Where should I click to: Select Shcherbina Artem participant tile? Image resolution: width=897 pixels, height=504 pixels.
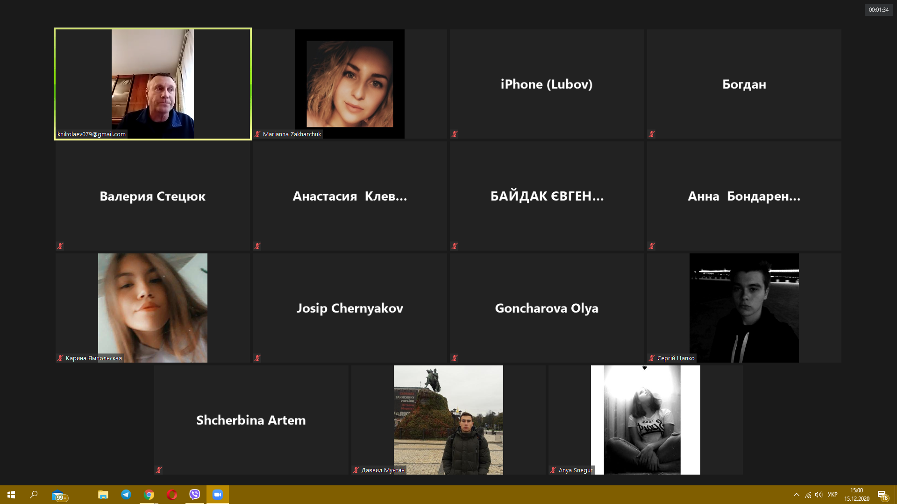tap(251, 420)
